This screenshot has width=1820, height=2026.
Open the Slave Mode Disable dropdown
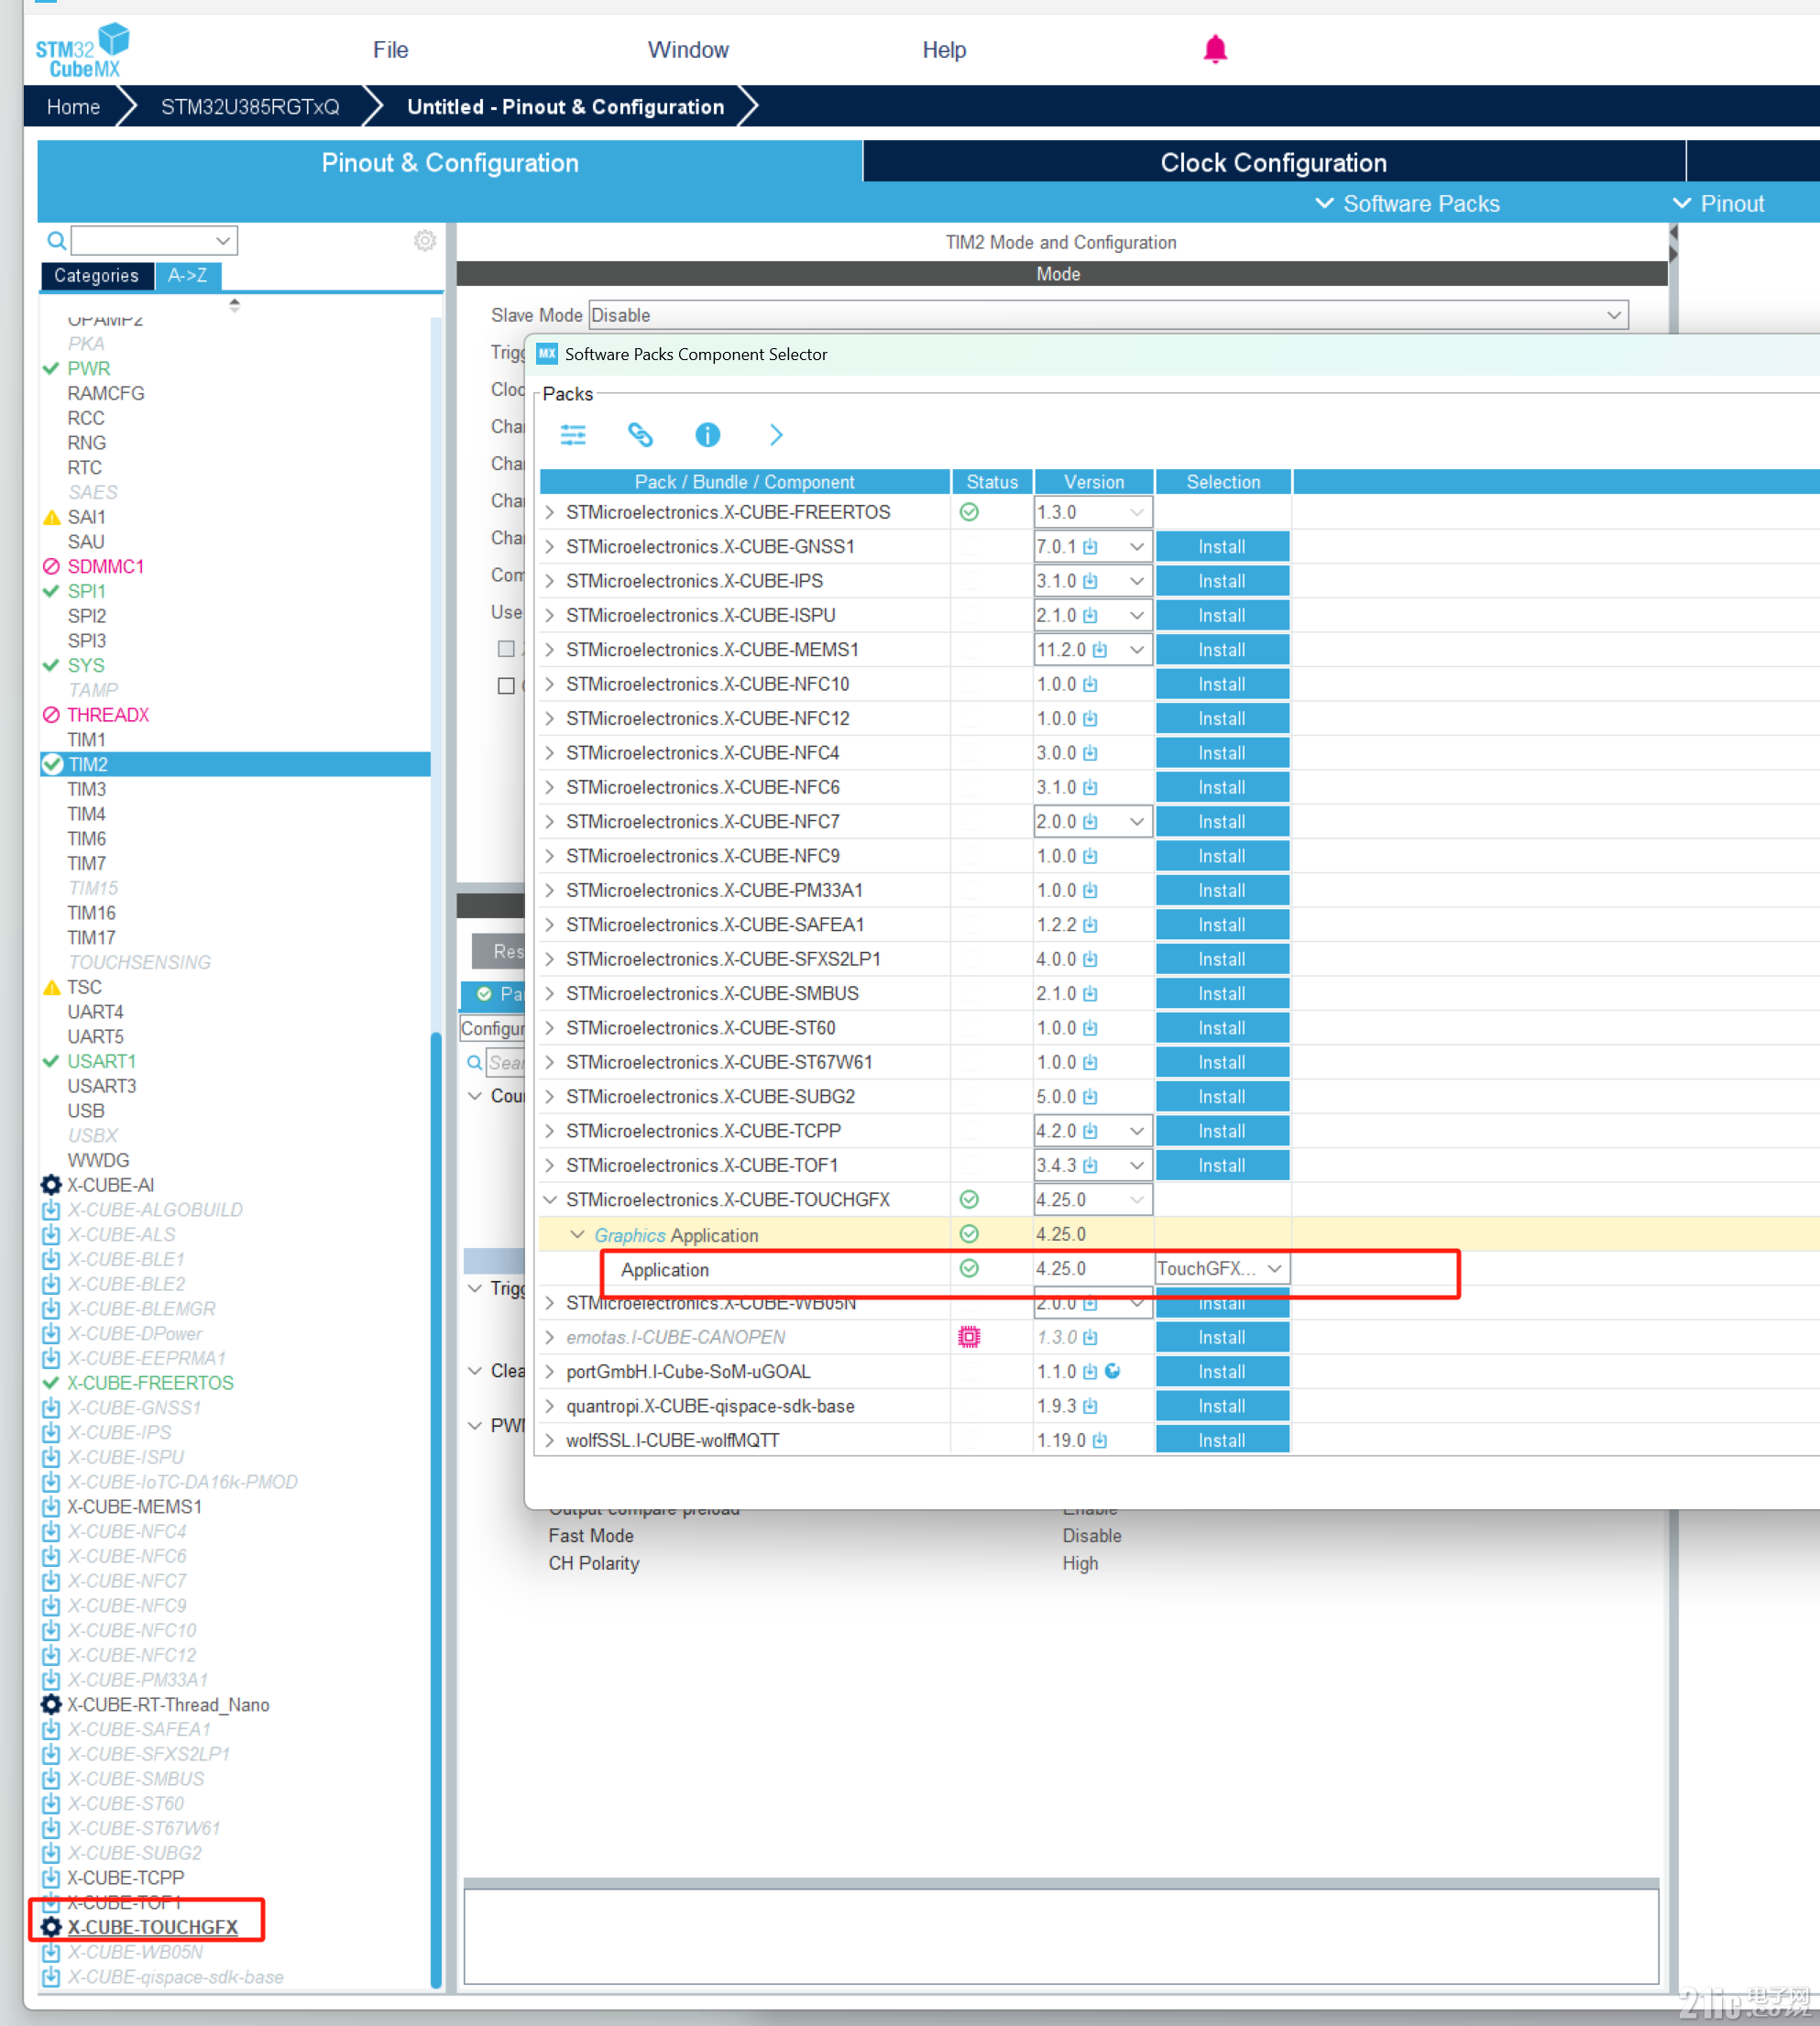click(x=1108, y=315)
